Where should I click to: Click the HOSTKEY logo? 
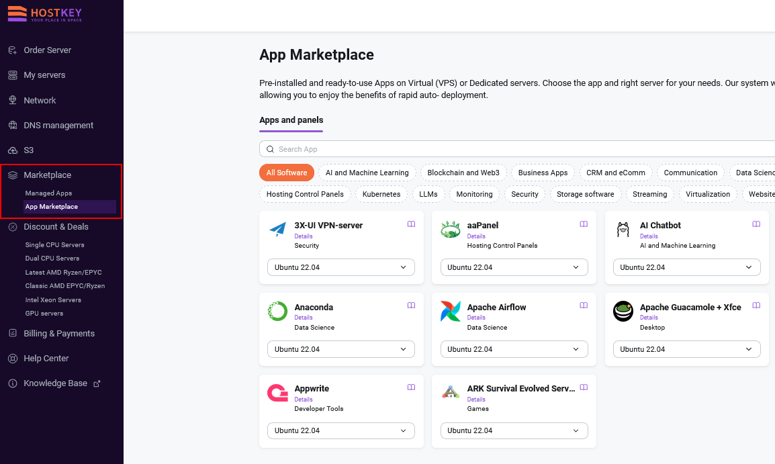(45, 14)
